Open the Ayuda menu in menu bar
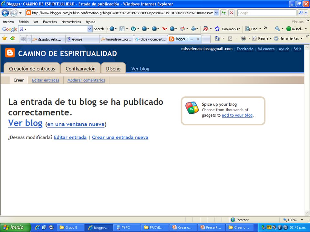 pos(90,22)
